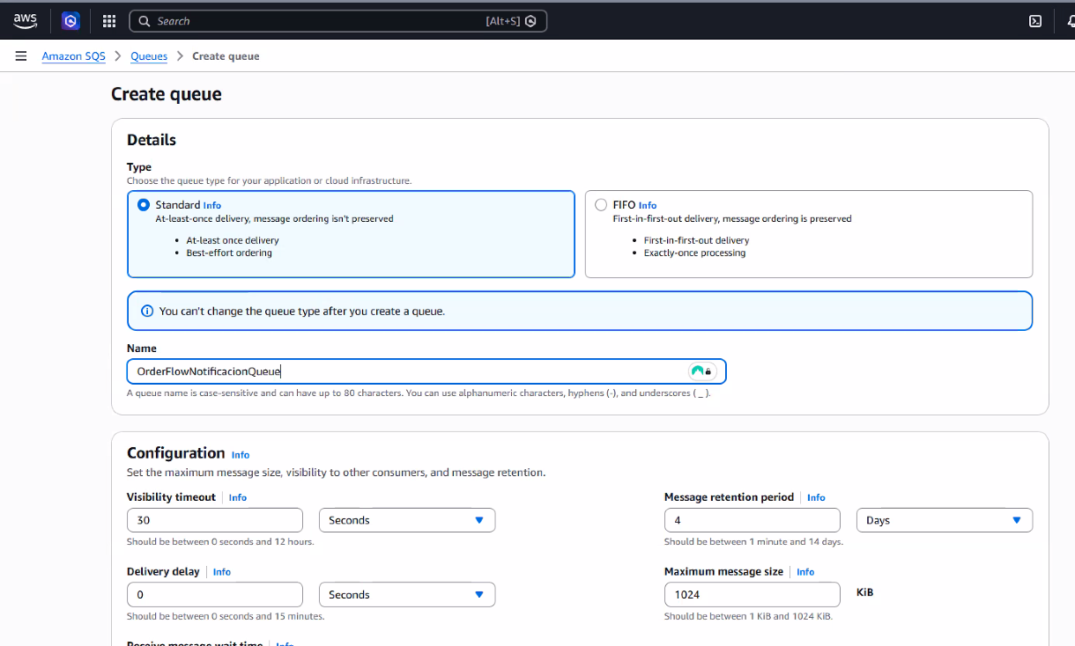Click the hexagon icon inside search bar
The height and width of the screenshot is (646, 1075).
[530, 21]
